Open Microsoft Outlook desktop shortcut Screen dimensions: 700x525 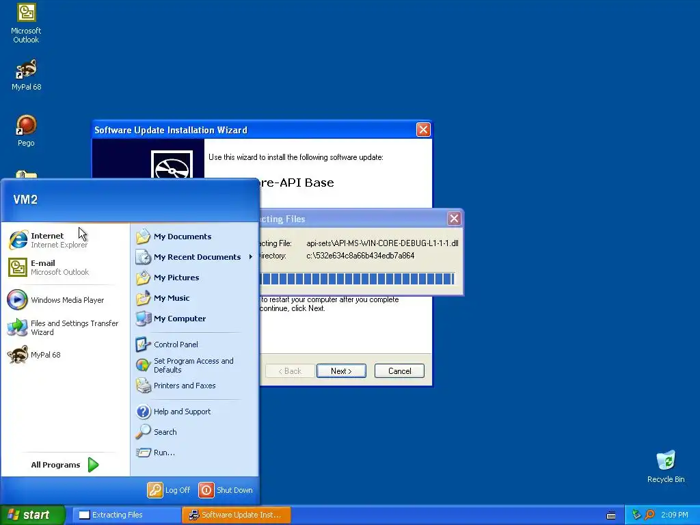pos(26,23)
